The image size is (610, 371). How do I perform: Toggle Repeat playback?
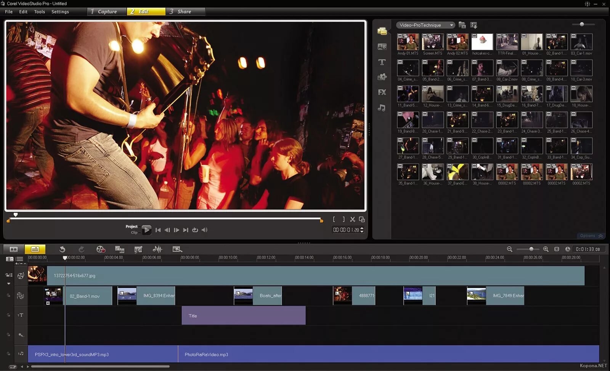(x=195, y=230)
